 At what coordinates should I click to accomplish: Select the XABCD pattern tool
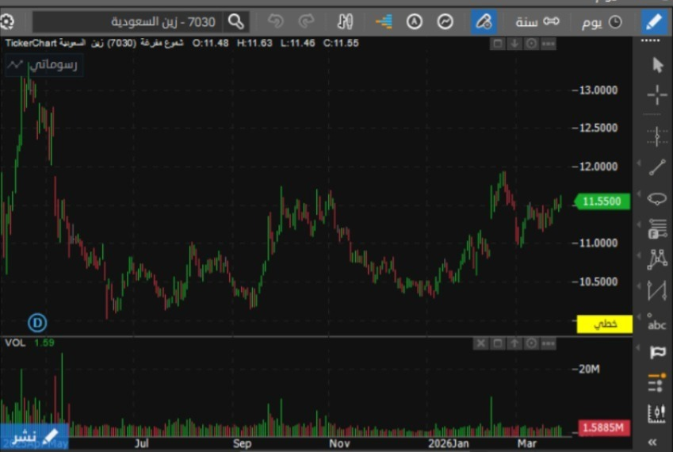pos(657,259)
